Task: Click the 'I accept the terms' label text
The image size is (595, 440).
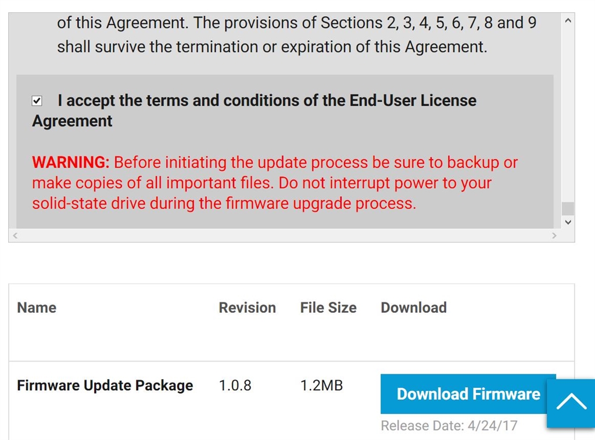Action: point(266,101)
